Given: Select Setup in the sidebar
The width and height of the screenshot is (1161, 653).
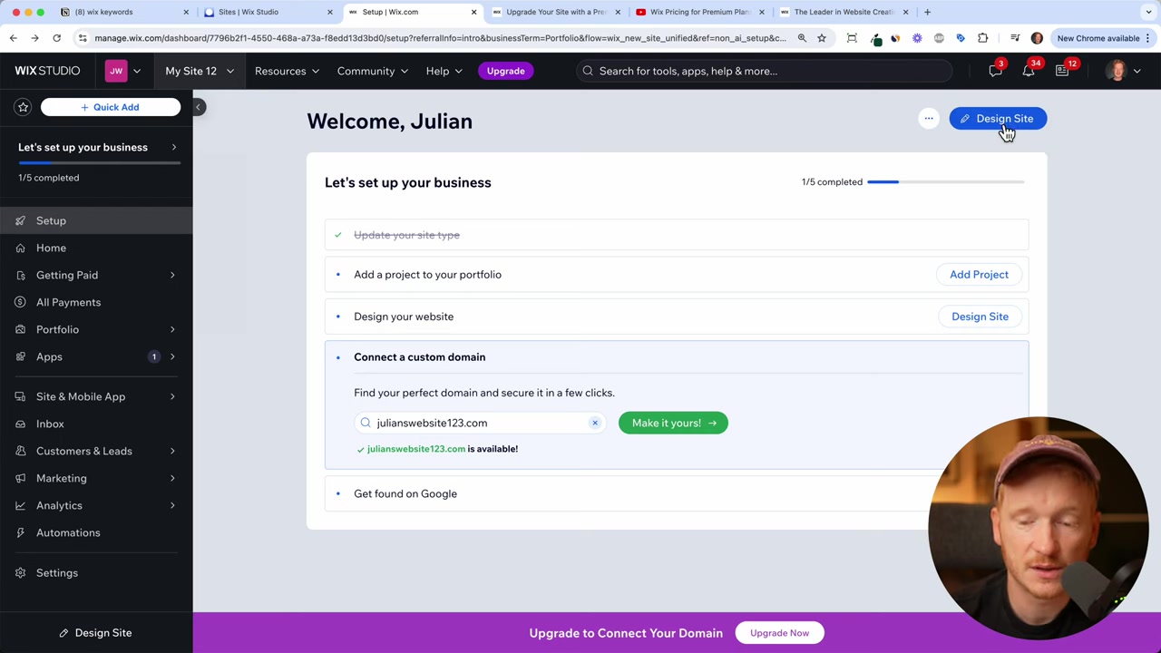Looking at the screenshot, I should tap(96, 220).
